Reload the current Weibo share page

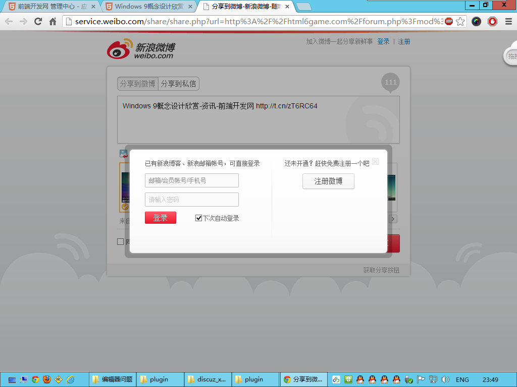(38, 22)
